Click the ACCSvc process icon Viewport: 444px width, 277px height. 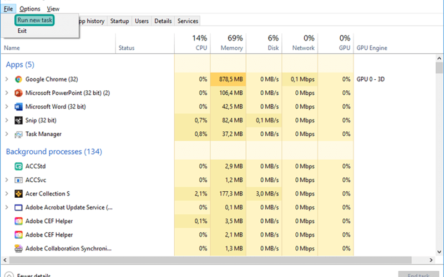[18, 180]
